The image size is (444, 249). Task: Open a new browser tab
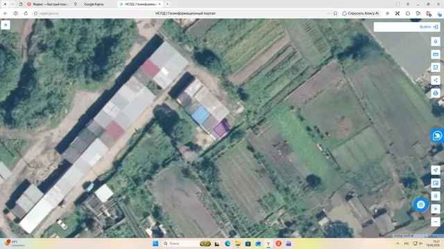click(167, 4)
